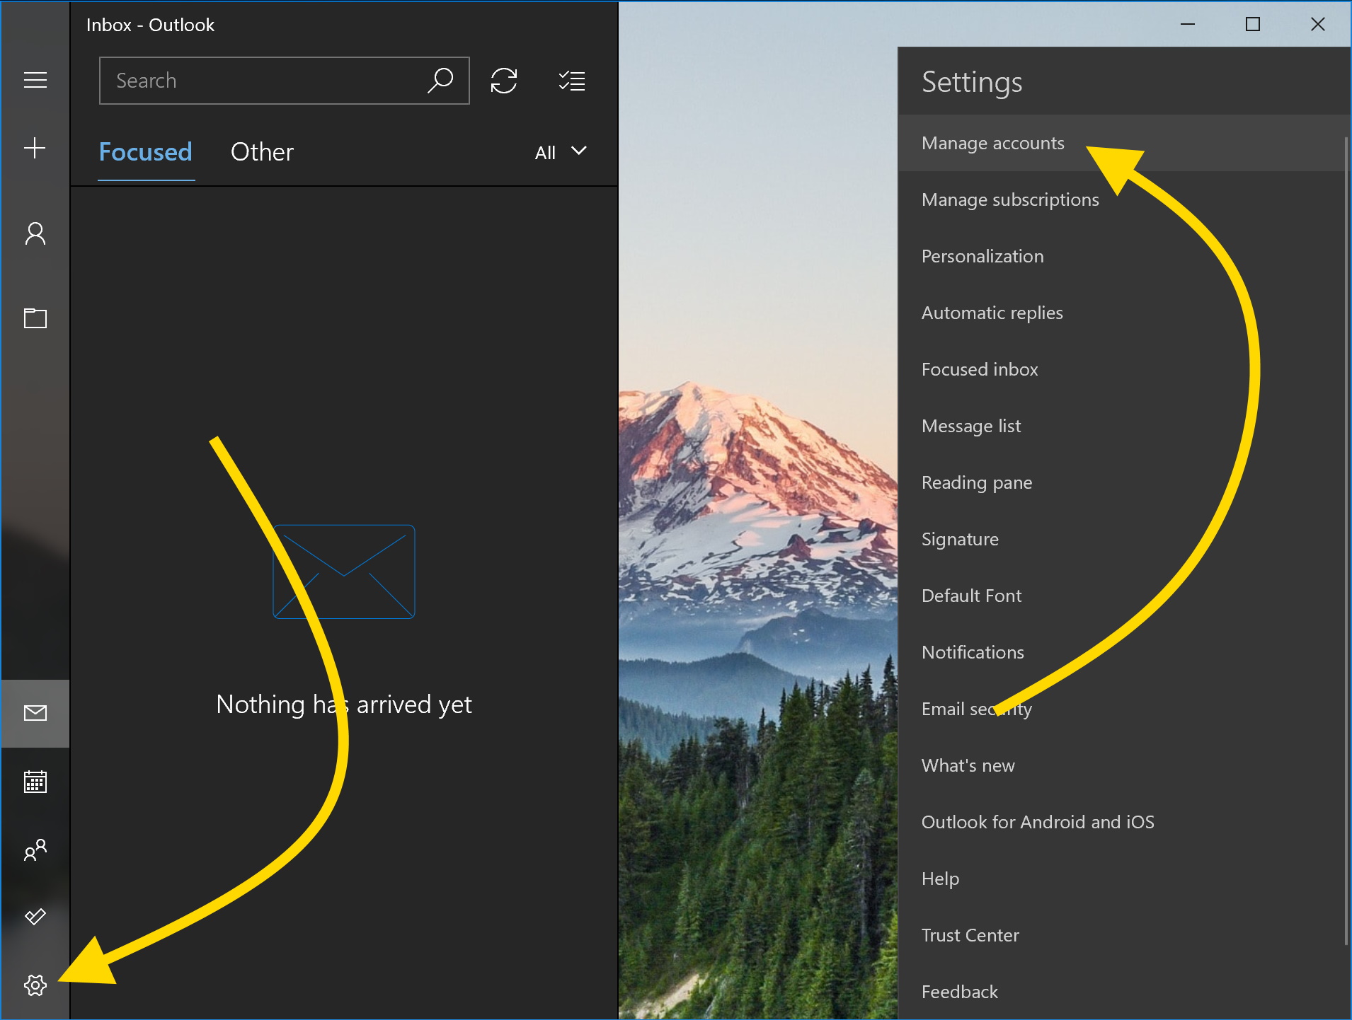Viewport: 1352px width, 1020px height.
Task: Switch to Calendar via sidebar icon
Action: [35, 782]
